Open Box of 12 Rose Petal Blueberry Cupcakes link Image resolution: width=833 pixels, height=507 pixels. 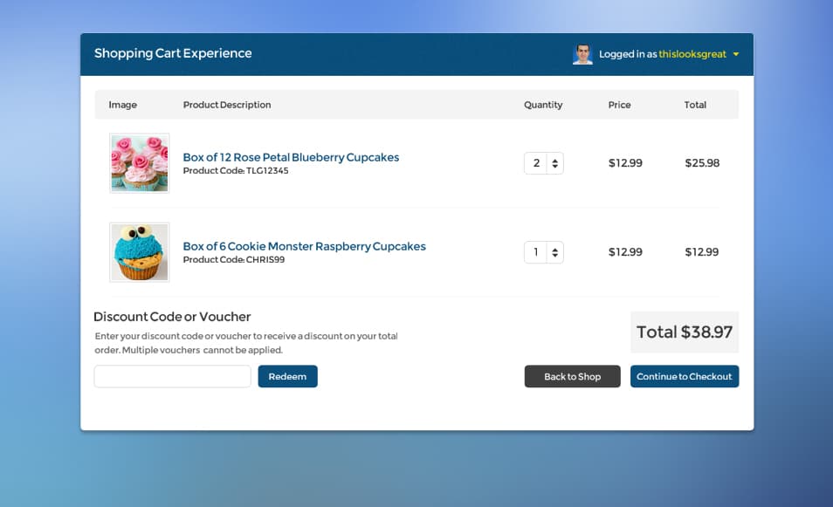point(291,157)
